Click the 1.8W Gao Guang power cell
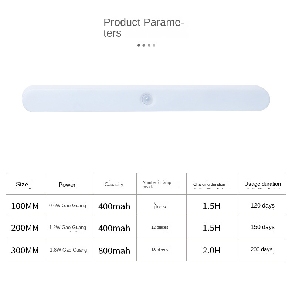The height and width of the screenshot is (289, 292). pyautogui.click(x=68, y=250)
